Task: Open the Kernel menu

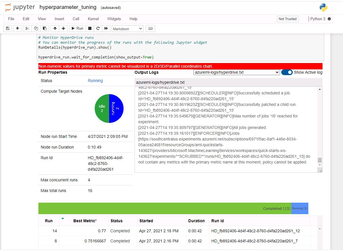Action: tap(93, 19)
